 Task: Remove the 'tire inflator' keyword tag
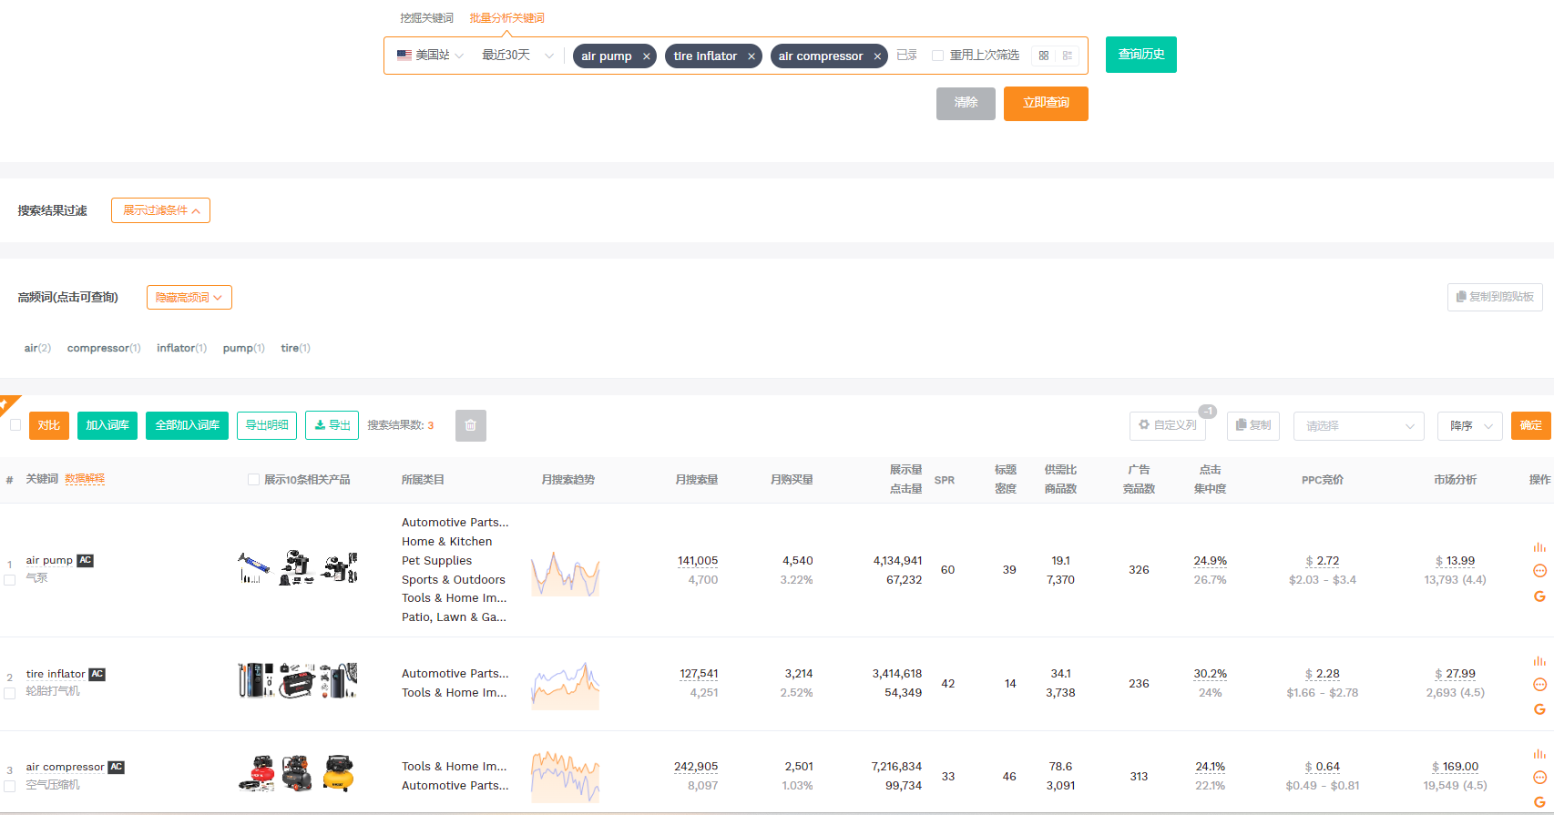(x=751, y=56)
